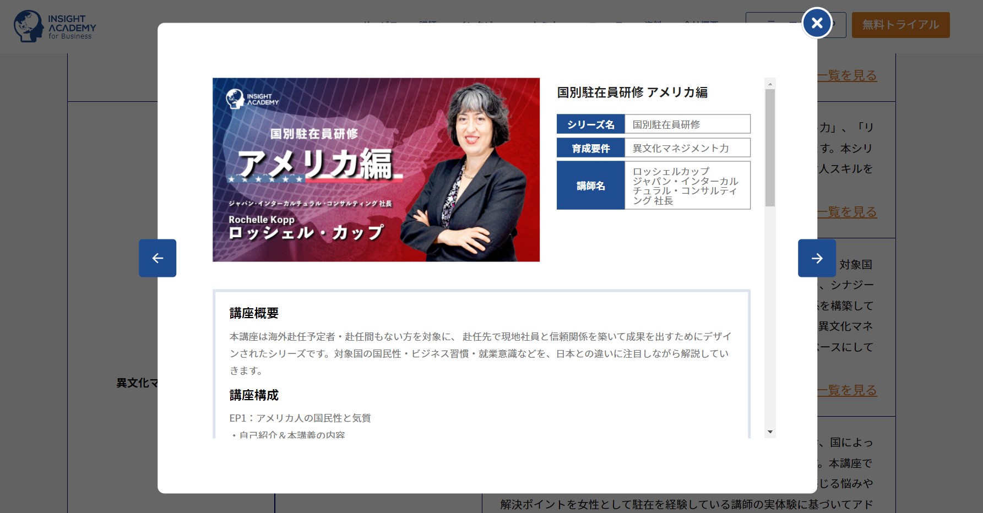Click the 講座概要 heading
The image size is (983, 513).
254,313
